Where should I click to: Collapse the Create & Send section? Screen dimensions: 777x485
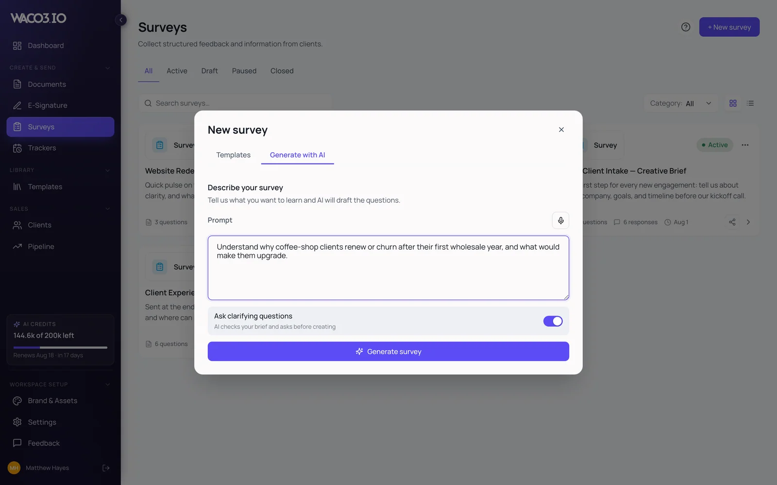pyautogui.click(x=107, y=68)
